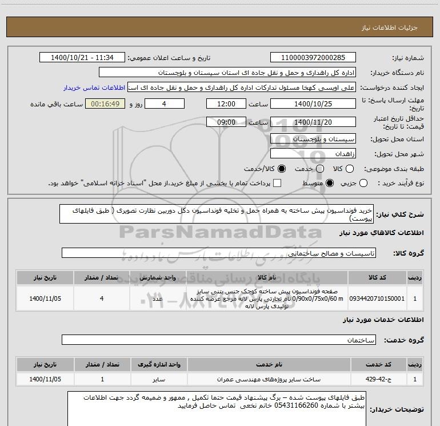440x426 pixels.
Task: Click the deadline time field 12:00
Action: point(226,104)
